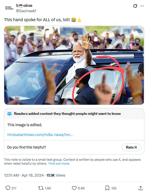This screenshot has height=193, width=148.
Task: Click the community notes people icon
Action: click(x=10, y=113)
